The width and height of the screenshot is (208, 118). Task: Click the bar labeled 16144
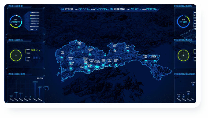click(x=21, y=96)
